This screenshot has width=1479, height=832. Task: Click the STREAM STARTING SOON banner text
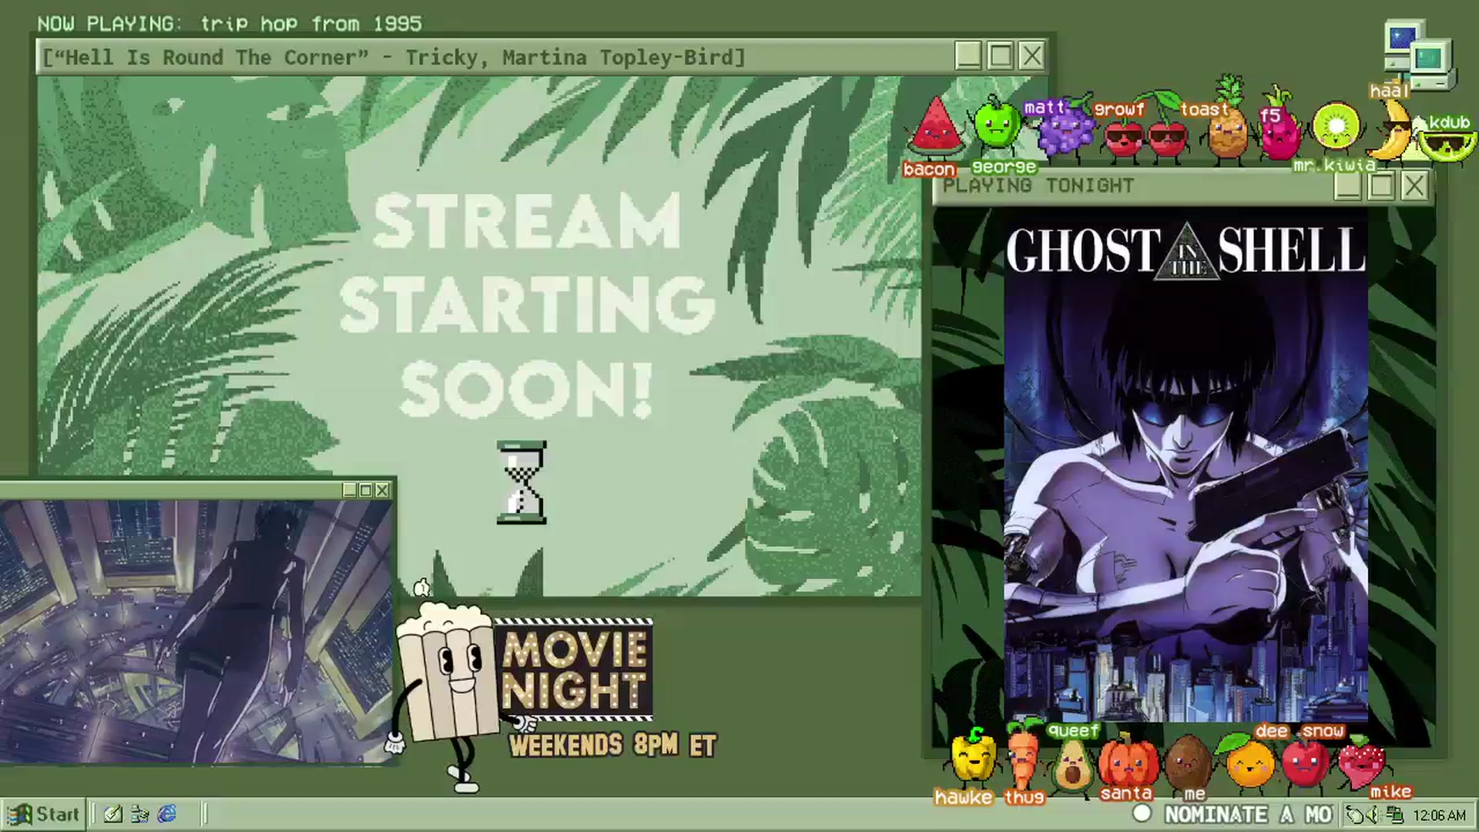527,306
